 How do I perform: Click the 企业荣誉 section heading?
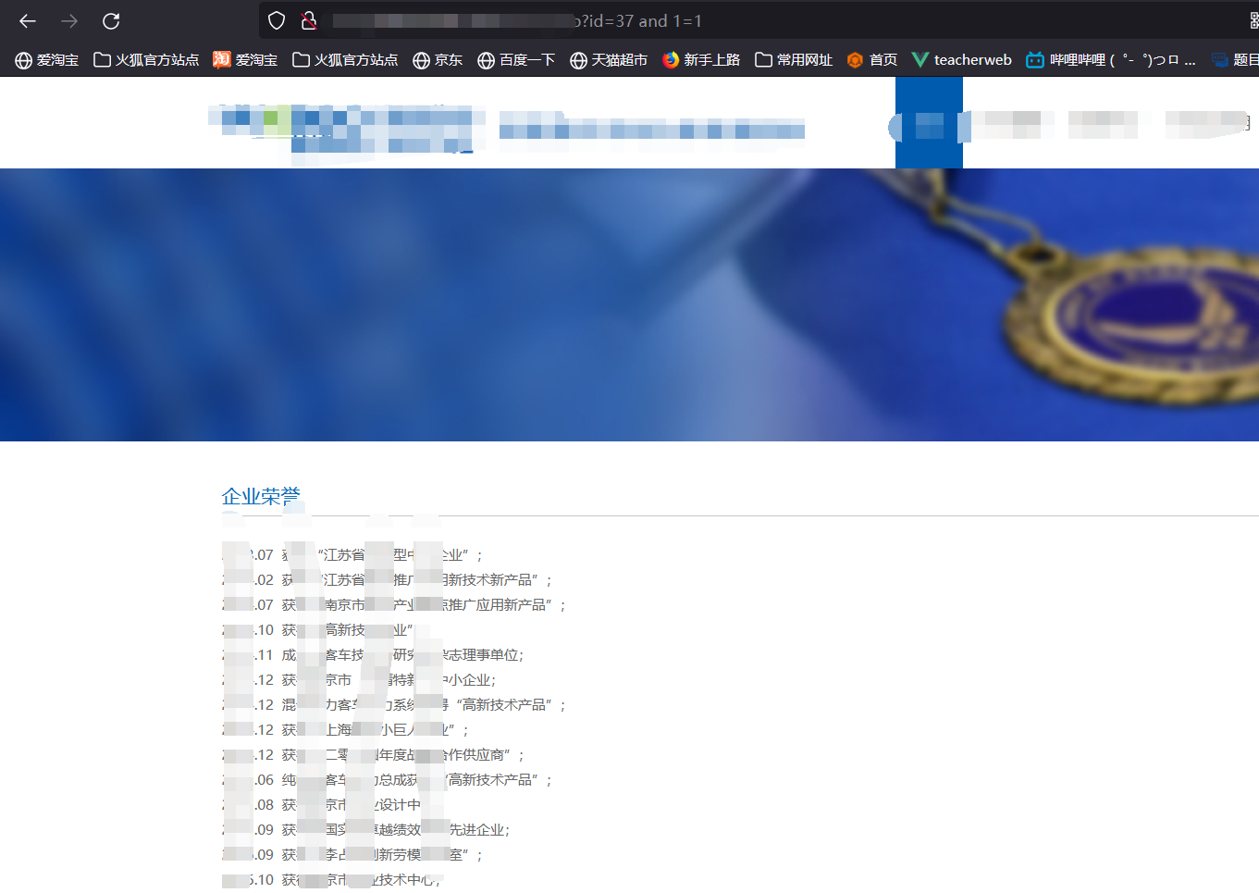coord(261,497)
